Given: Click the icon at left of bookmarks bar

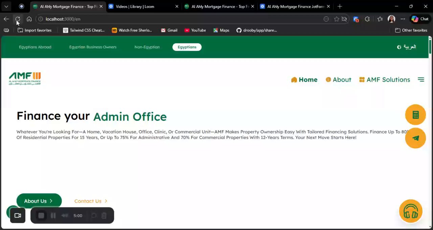Looking at the screenshot, I should [x=6, y=30].
